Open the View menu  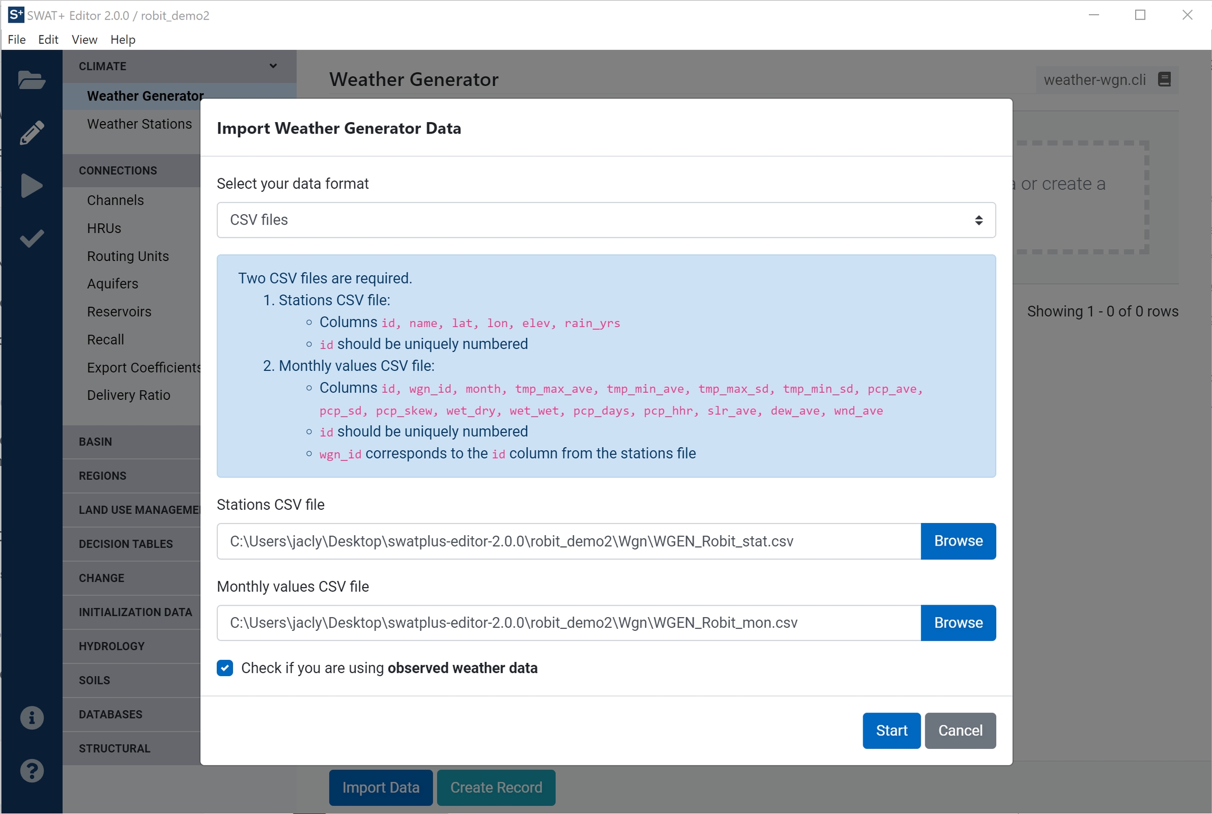[x=84, y=39]
